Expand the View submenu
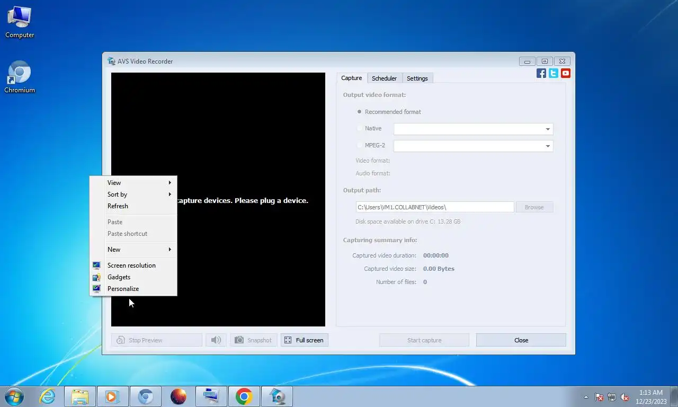Image resolution: width=678 pixels, height=407 pixels. [x=133, y=183]
